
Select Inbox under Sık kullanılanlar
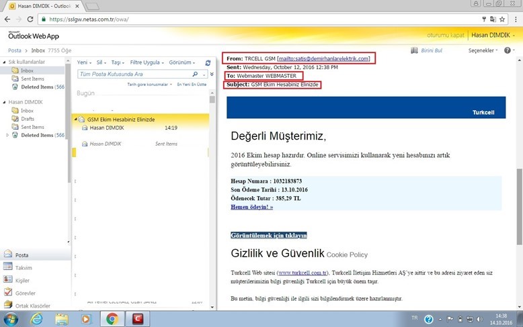coord(27,71)
